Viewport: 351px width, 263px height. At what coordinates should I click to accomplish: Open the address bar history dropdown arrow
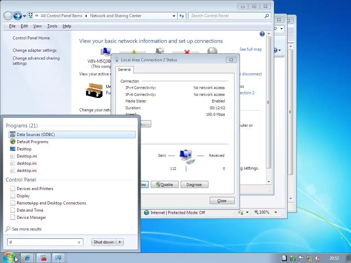[174, 16]
